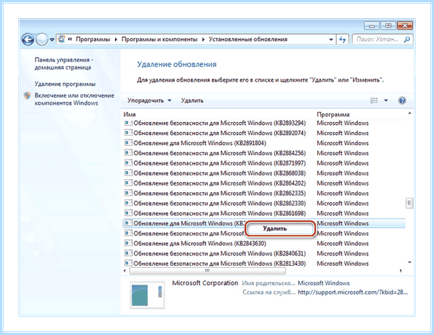The height and width of the screenshot is (335, 434).
Task: Click the Forward navigation arrow button
Action: 42,40
